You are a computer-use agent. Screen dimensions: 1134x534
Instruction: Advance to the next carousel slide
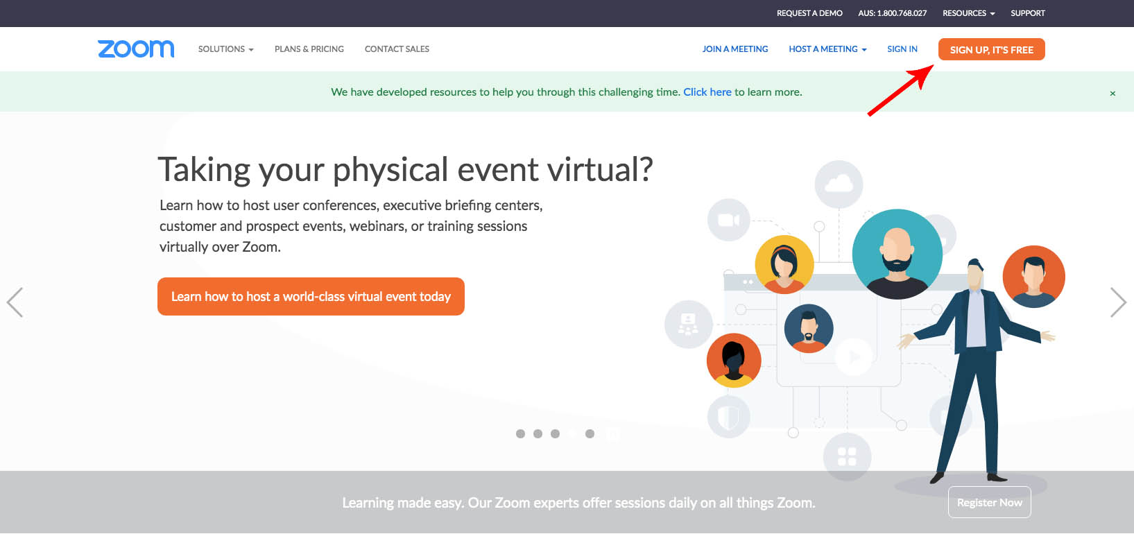(1118, 302)
